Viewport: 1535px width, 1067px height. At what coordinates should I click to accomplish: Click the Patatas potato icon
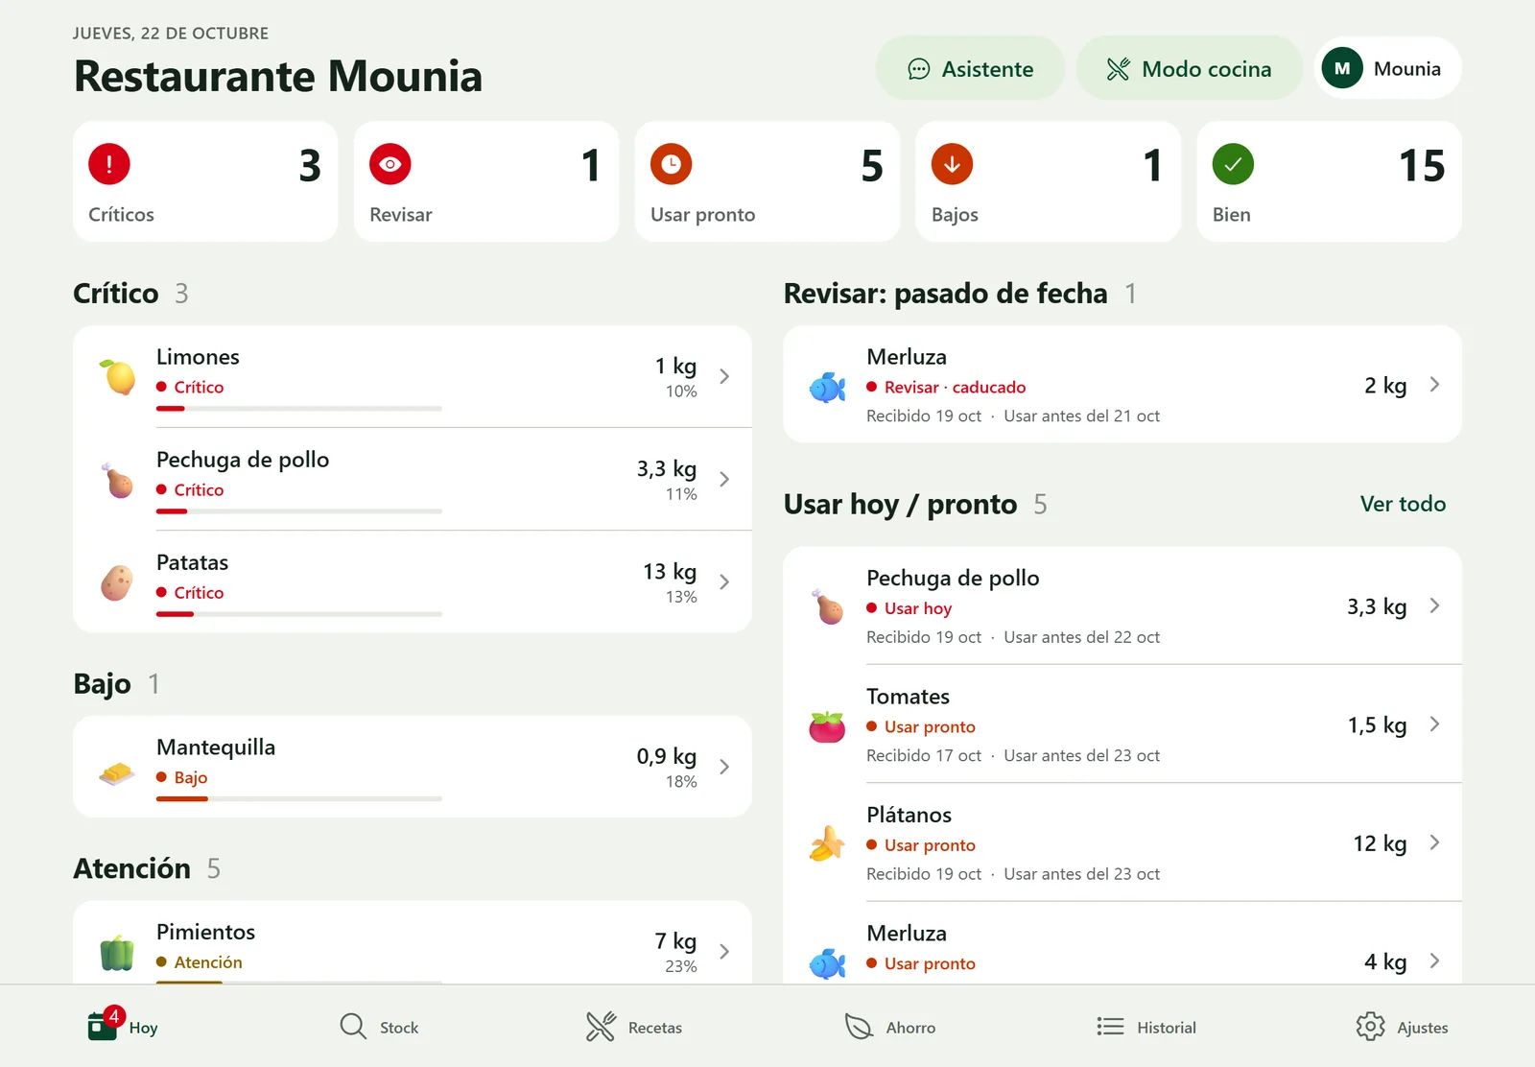tap(118, 581)
